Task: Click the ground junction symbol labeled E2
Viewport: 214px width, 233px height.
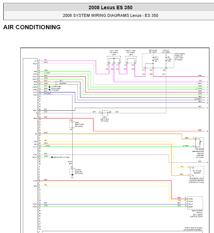Action: (x=72, y=175)
